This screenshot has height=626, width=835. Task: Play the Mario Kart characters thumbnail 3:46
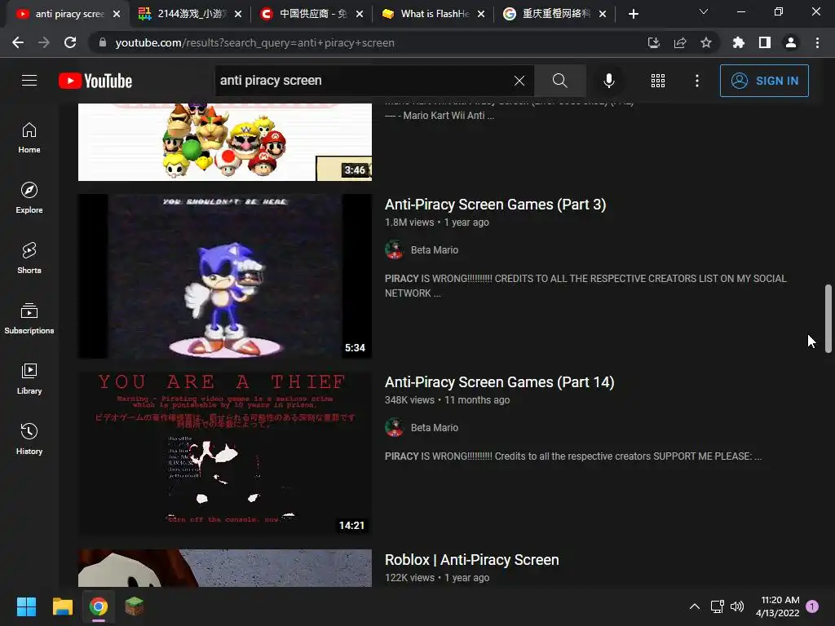pyautogui.click(x=225, y=142)
